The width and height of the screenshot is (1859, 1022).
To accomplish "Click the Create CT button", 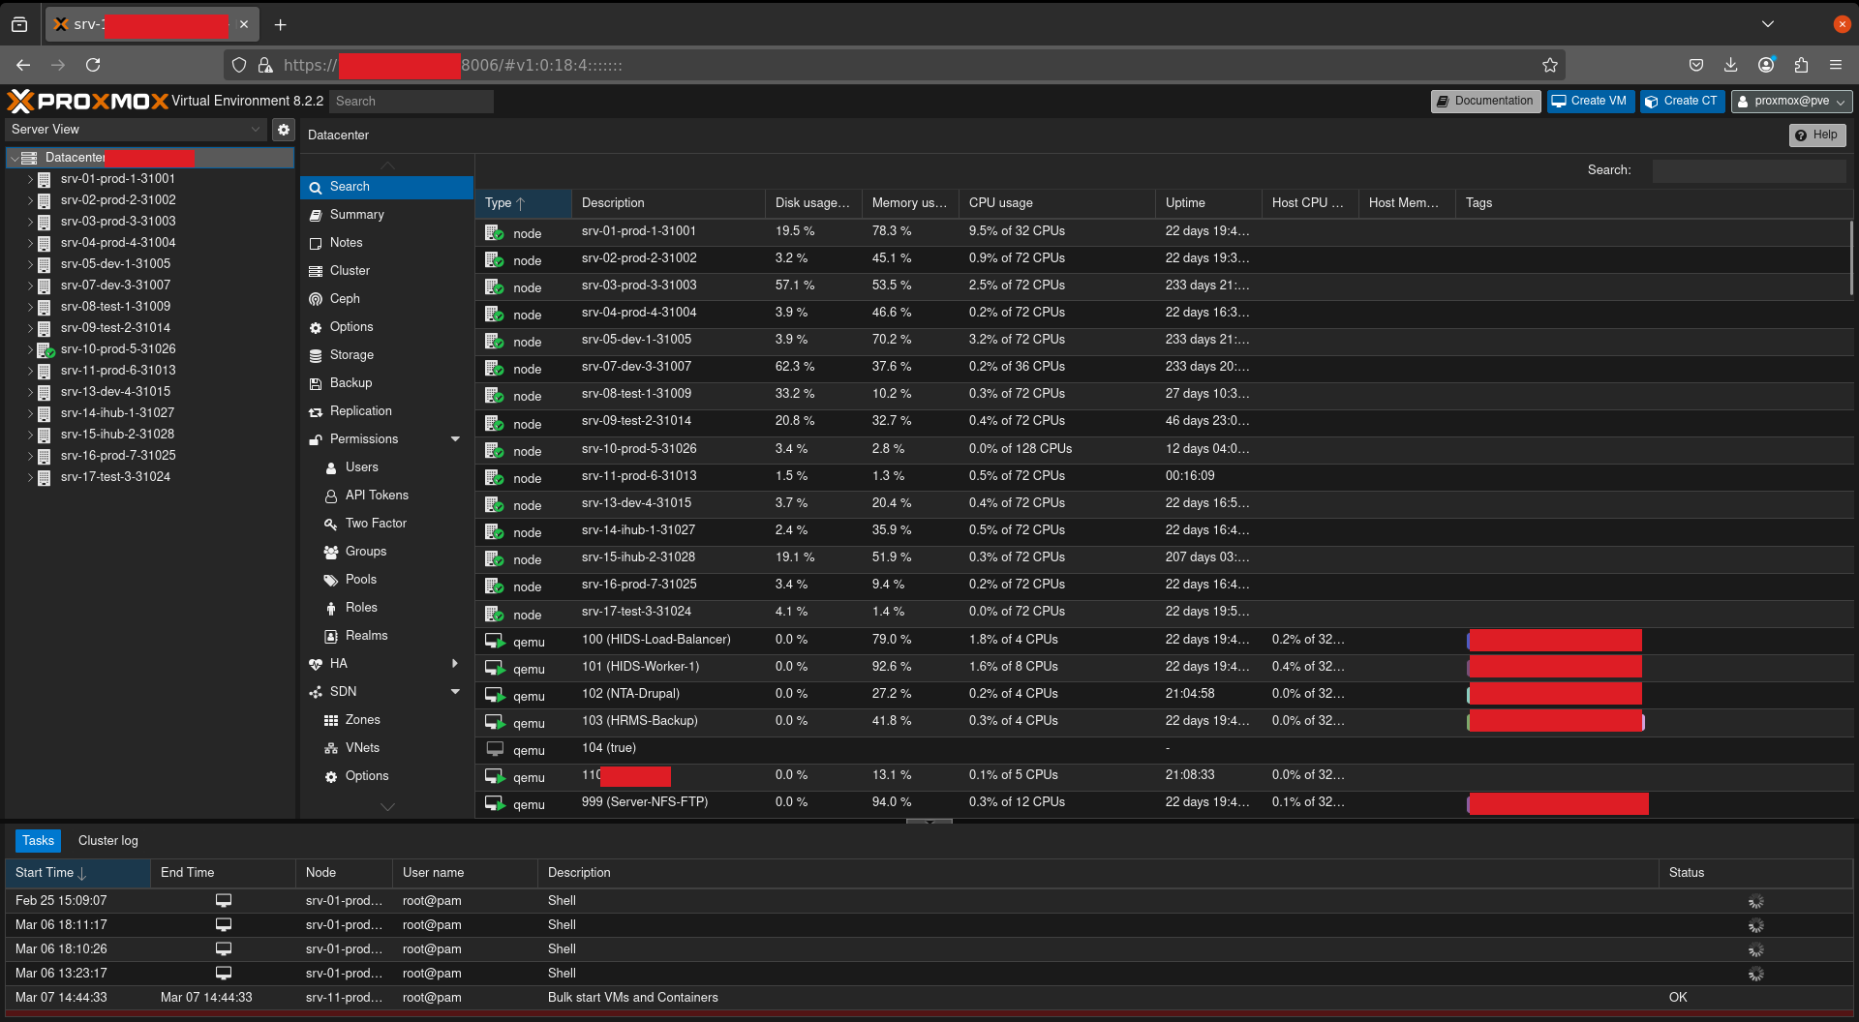I will coord(1682,102).
